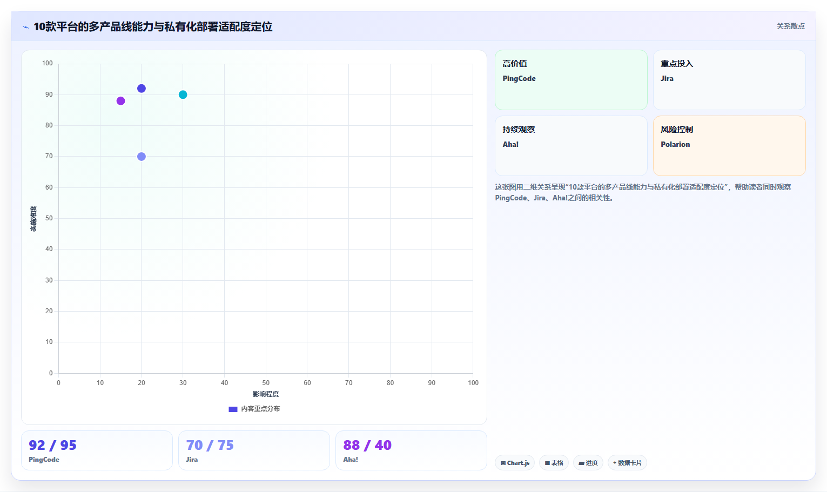The height and width of the screenshot is (492, 827).
Task: Open the 高价值 PingCode card
Action: (571, 80)
